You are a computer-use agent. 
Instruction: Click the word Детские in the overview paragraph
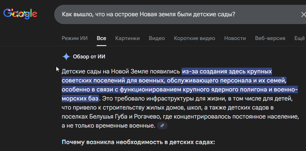(71, 72)
